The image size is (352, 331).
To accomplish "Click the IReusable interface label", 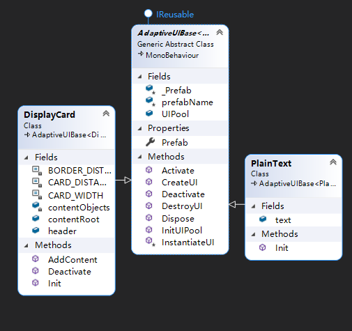I will pyautogui.click(x=175, y=15).
